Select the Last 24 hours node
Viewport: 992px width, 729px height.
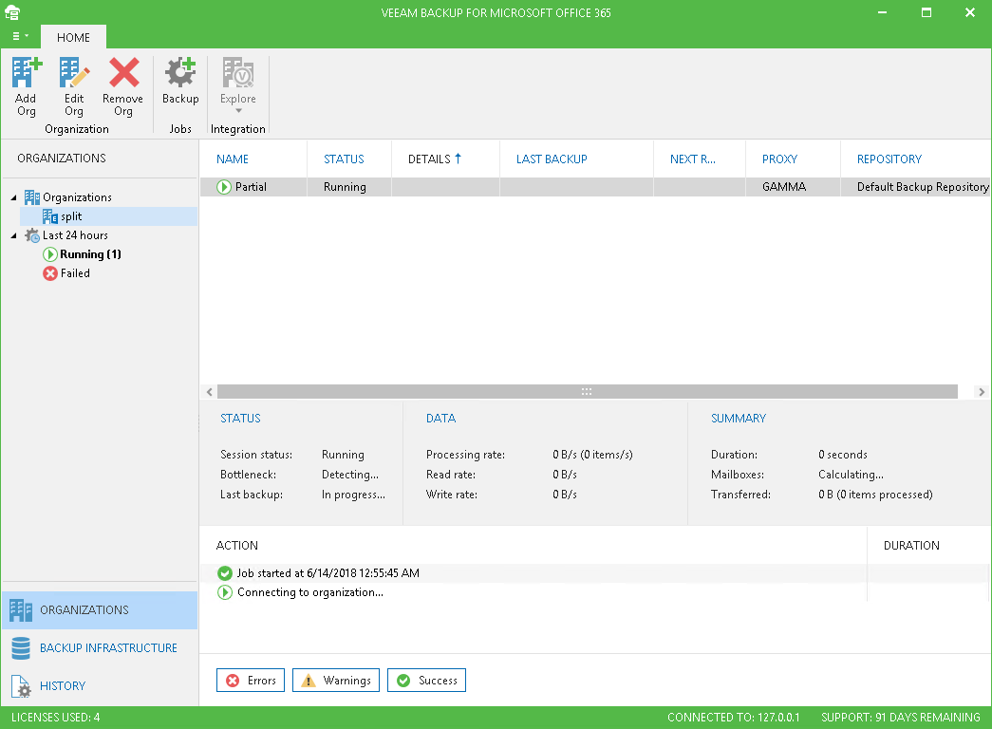pos(75,235)
